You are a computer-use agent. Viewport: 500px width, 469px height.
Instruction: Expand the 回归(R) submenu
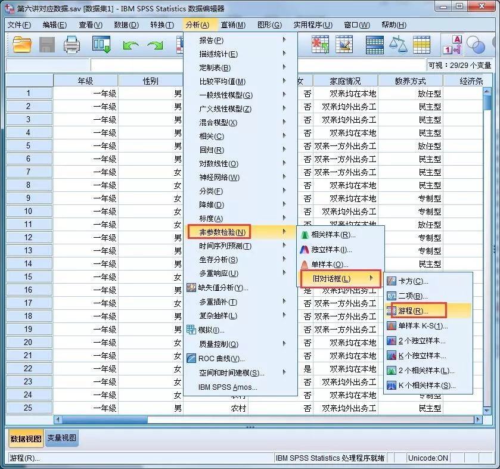click(241, 150)
